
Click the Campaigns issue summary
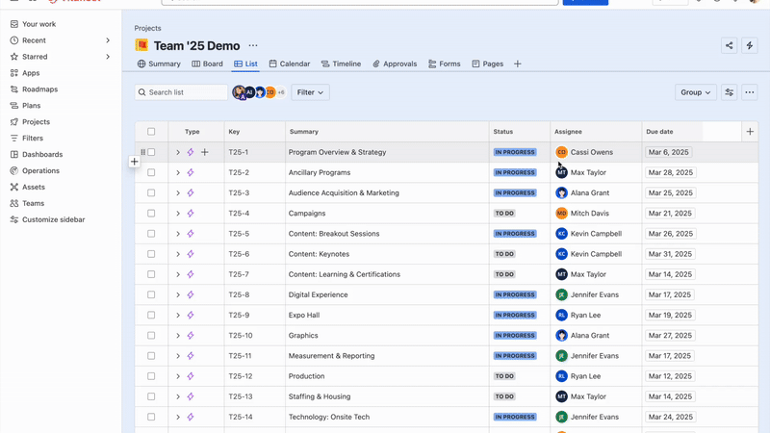click(x=307, y=214)
